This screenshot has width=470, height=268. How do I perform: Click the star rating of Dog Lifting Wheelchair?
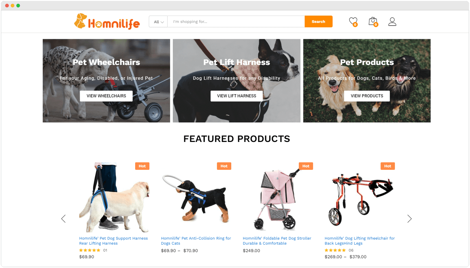pos(335,250)
